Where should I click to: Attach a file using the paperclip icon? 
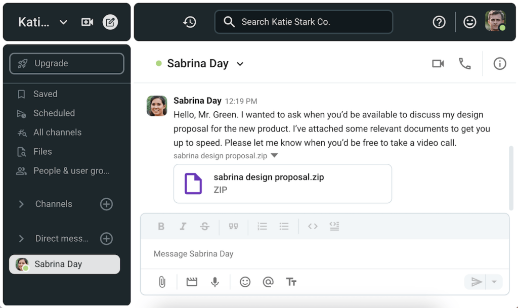[162, 282]
